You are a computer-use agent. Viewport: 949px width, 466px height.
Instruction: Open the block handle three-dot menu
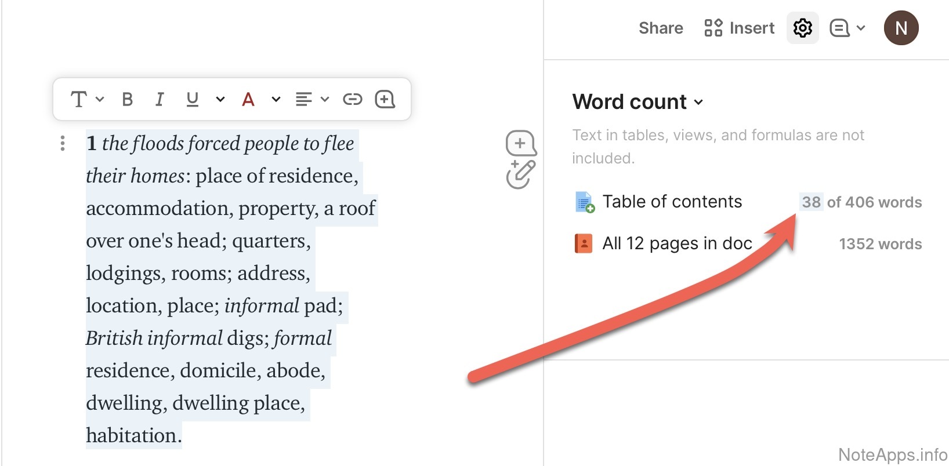pyautogui.click(x=63, y=143)
